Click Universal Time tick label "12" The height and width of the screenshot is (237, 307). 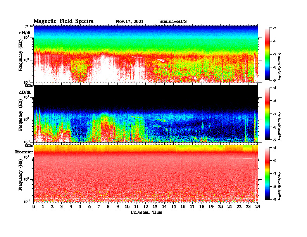(x=146, y=207)
